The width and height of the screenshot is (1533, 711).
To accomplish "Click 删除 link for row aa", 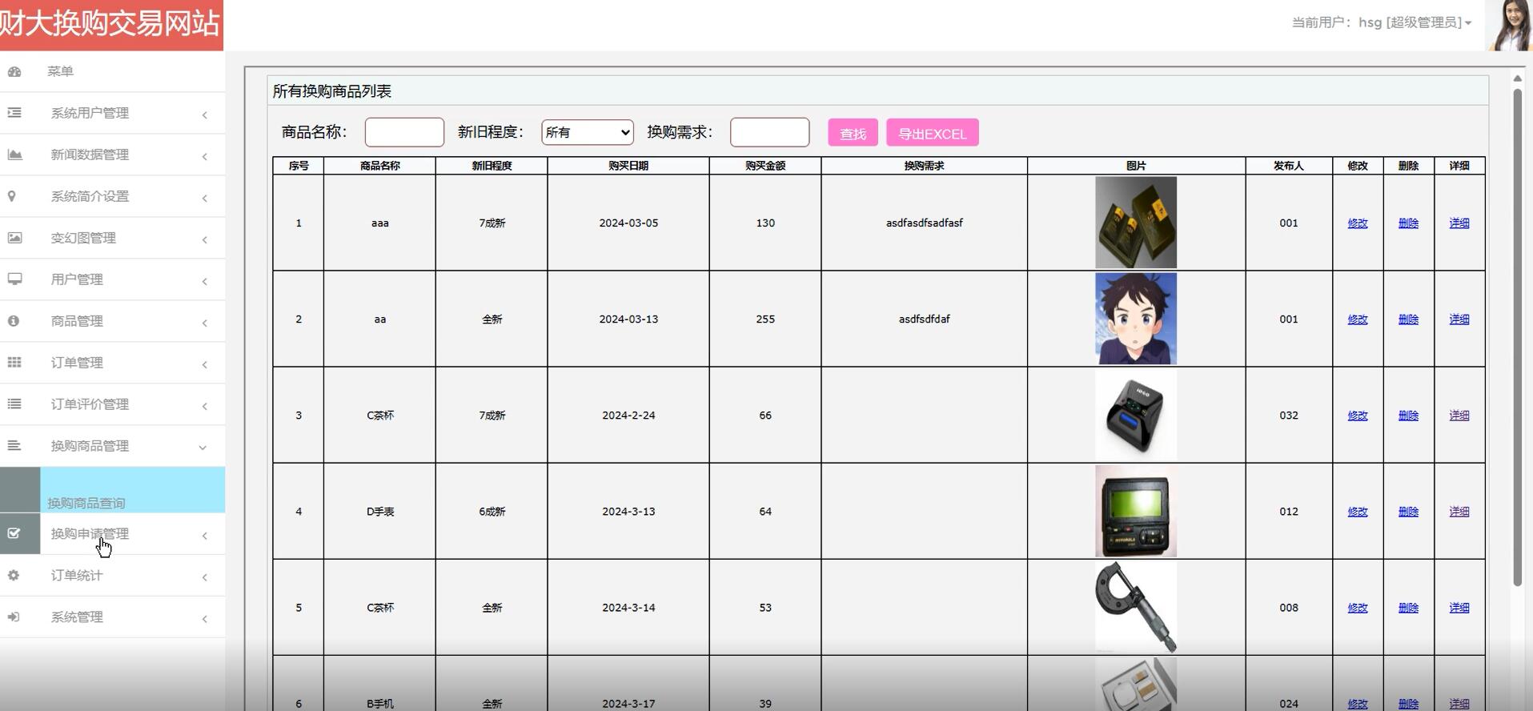I will [x=1408, y=319].
